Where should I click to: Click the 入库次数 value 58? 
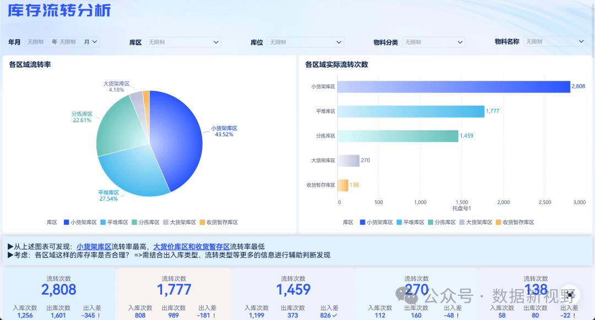point(502,315)
